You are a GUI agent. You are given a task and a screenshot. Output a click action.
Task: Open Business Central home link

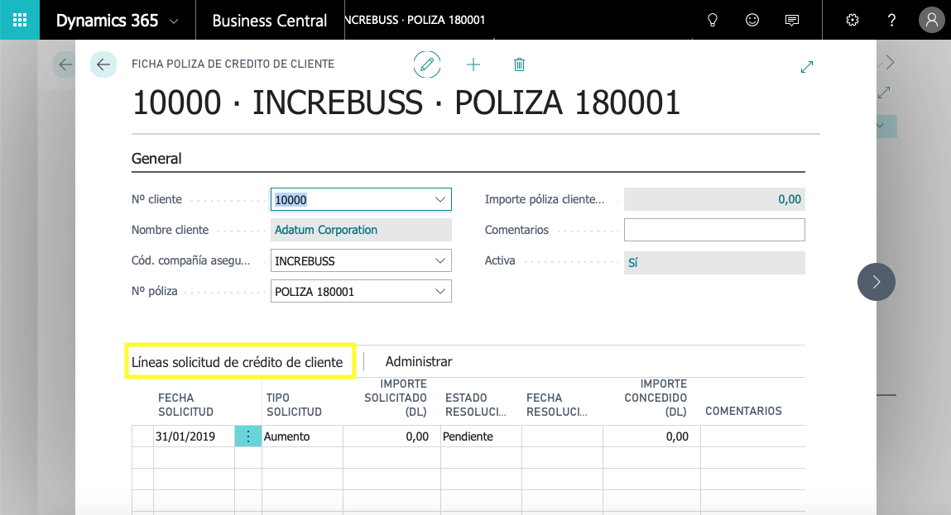[x=269, y=21]
